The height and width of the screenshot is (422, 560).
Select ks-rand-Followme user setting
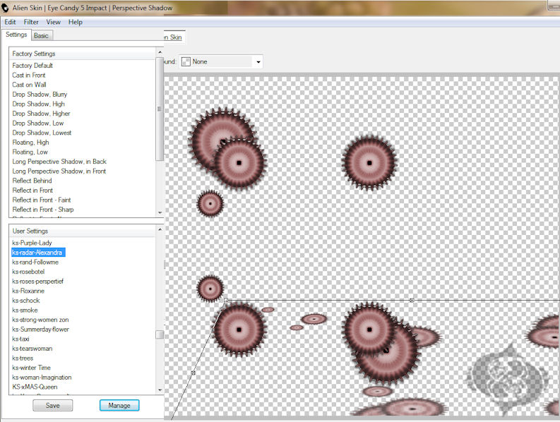coord(35,263)
